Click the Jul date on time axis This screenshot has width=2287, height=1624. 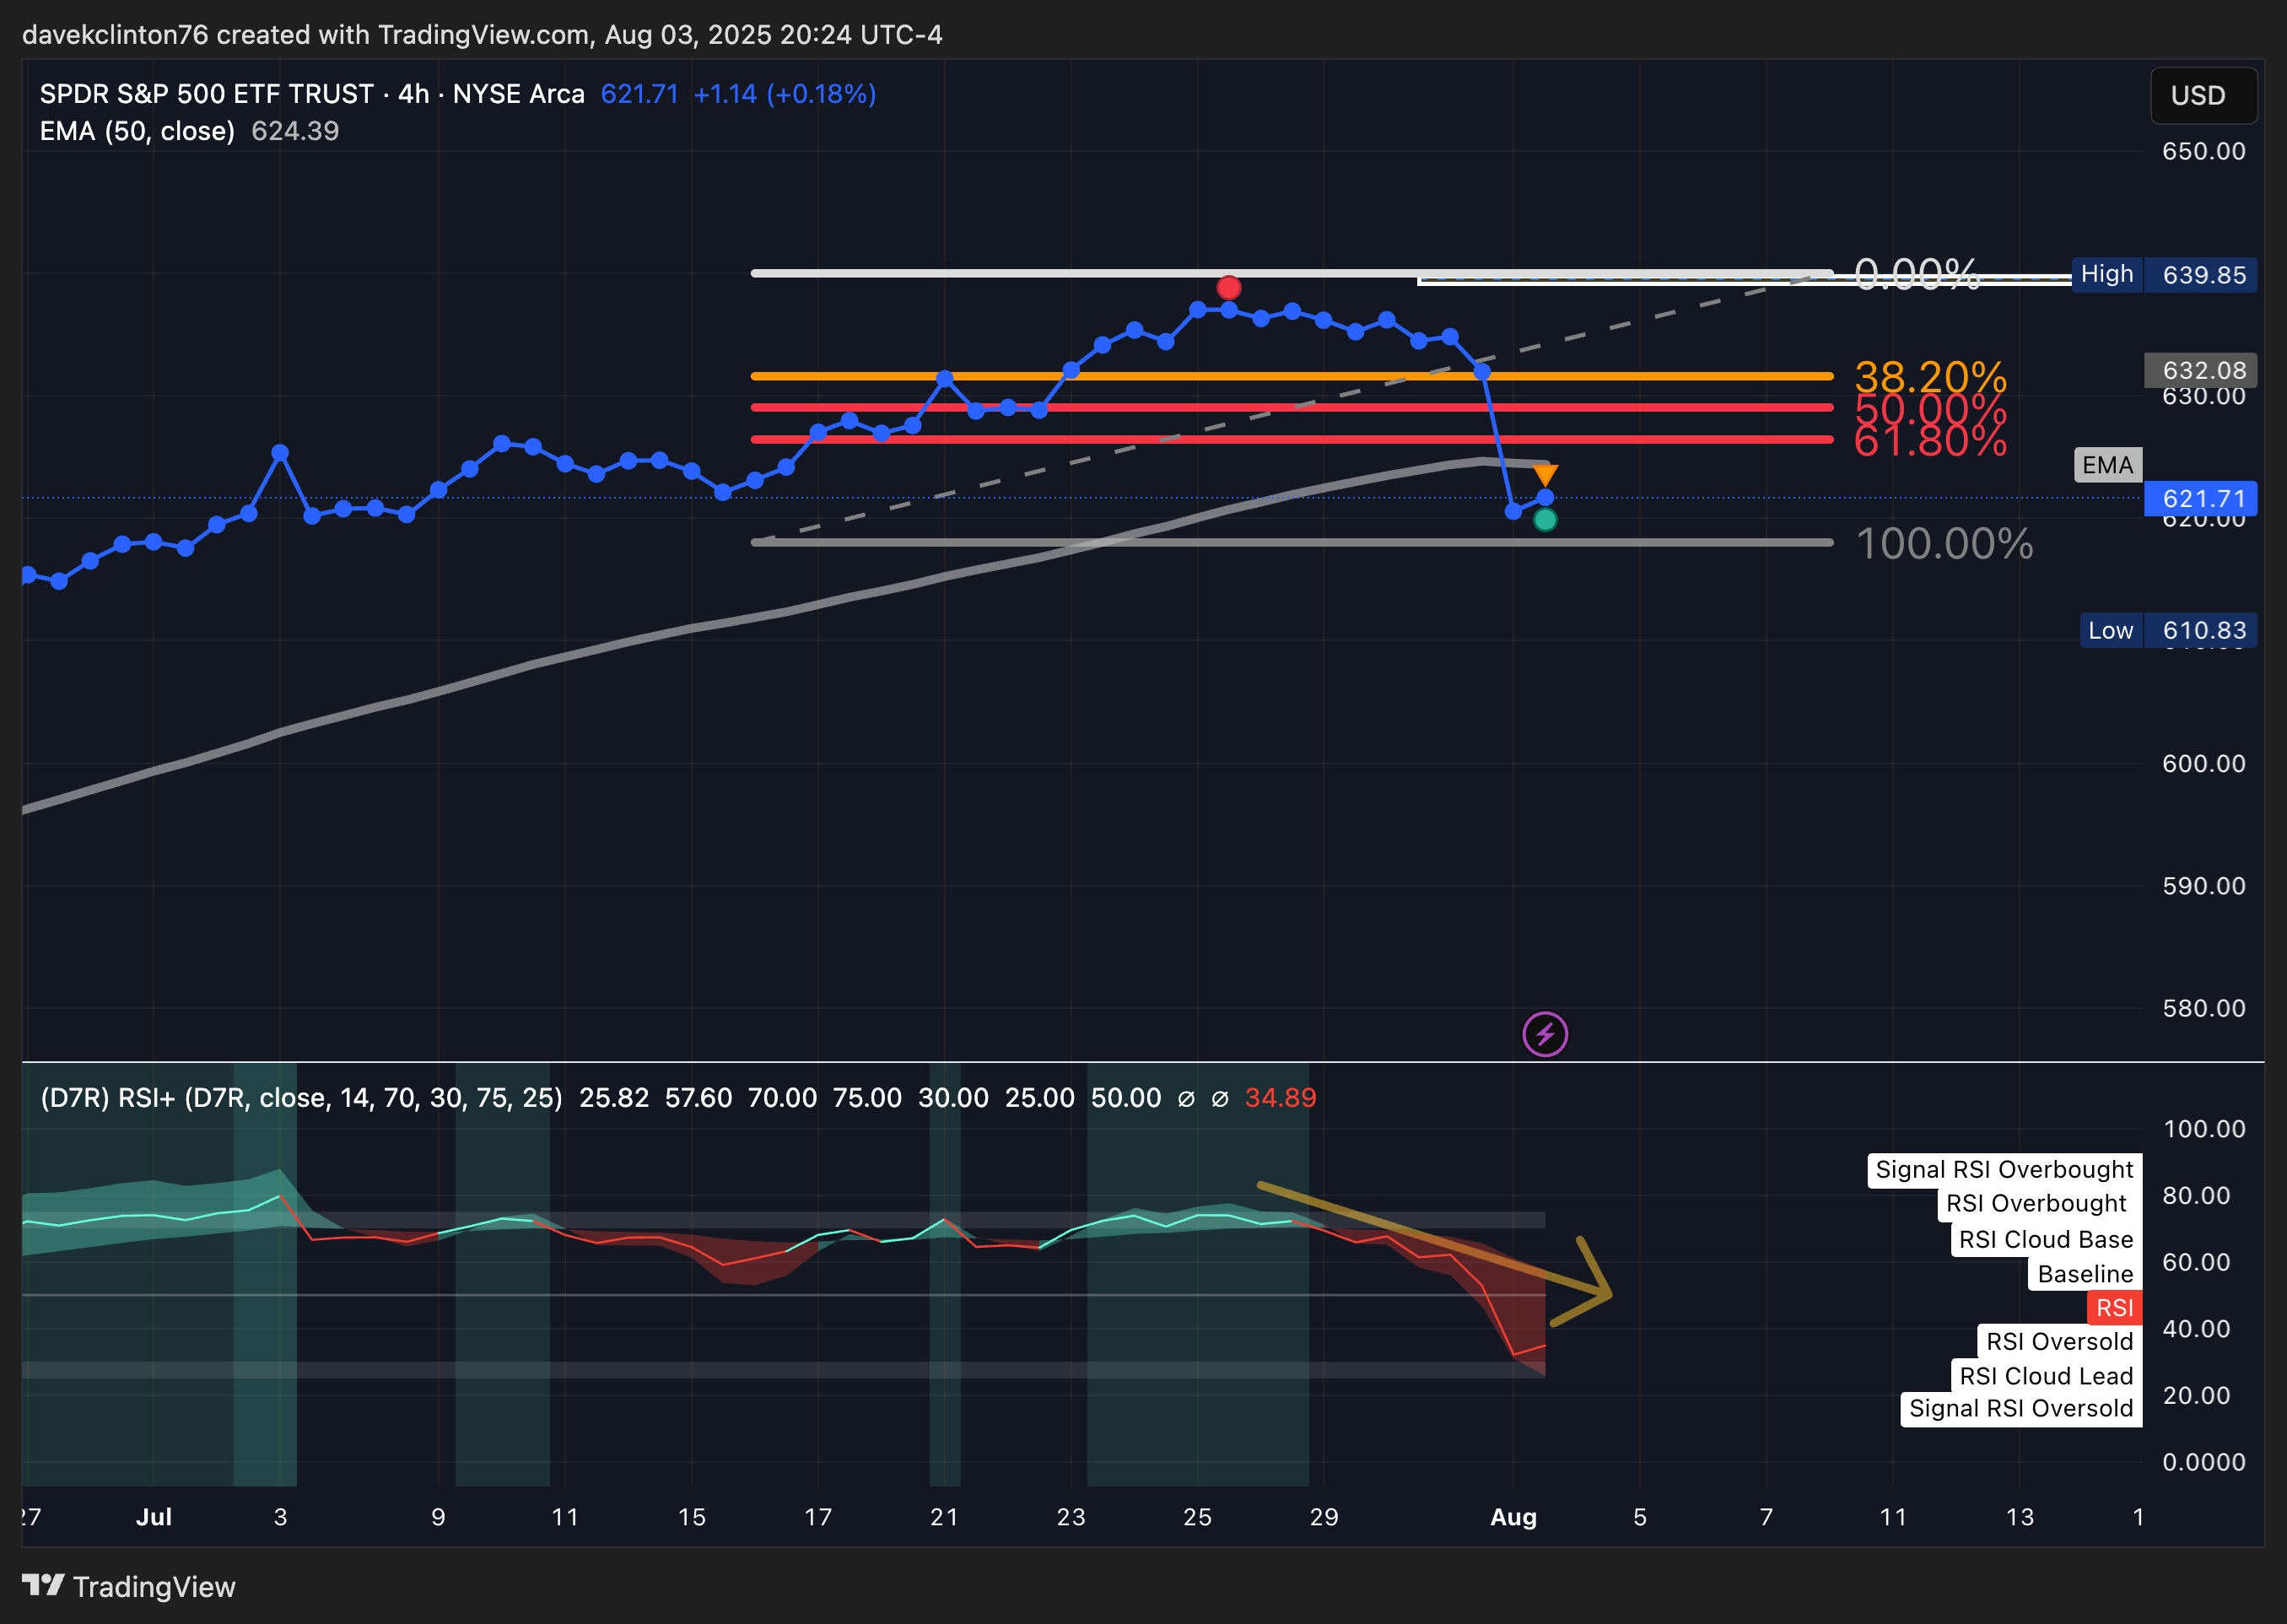pyautogui.click(x=154, y=1517)
